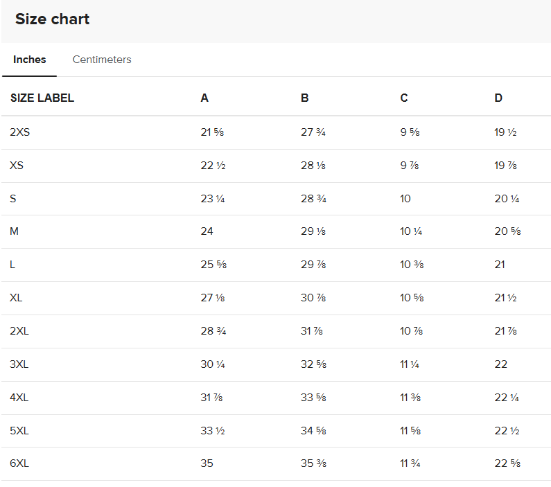The height and width of the screenshot is (487, 551).
Task: Click the Size chart heading
Action: pos(53,19)
